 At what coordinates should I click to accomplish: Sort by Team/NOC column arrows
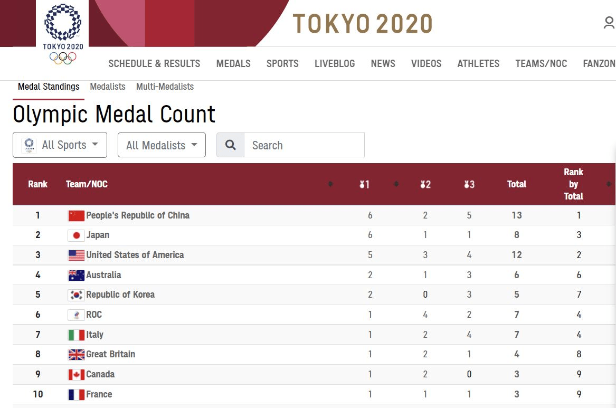click(x=330, y=184)
